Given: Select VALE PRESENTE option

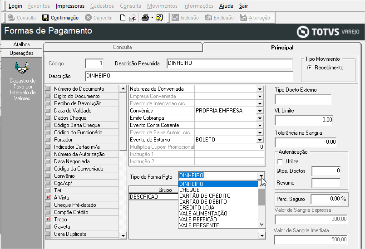Looking at the screenshot, I should pyautogui.click(x=218, y=225).
